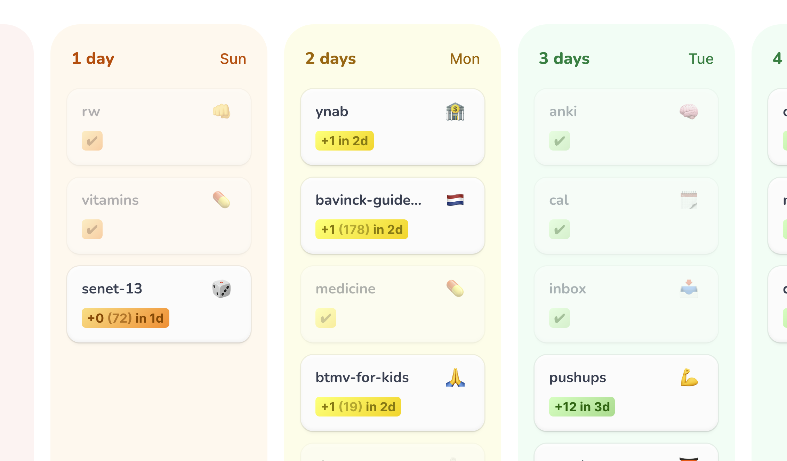Image resolution: width=787 pixels, height=461 pixels.
Task: Open the senet-13 goal title
Action: pyautogui.click(x=112, y=289)
